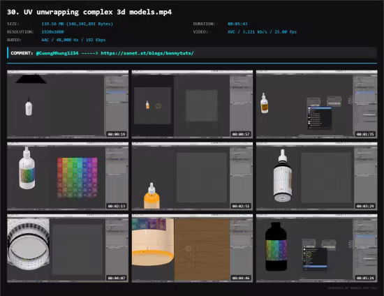The width and height of the screenshot is (384, 296).
Task: Open thumbnail with close-up wireframe bottle base
Action: pos(68,249)
